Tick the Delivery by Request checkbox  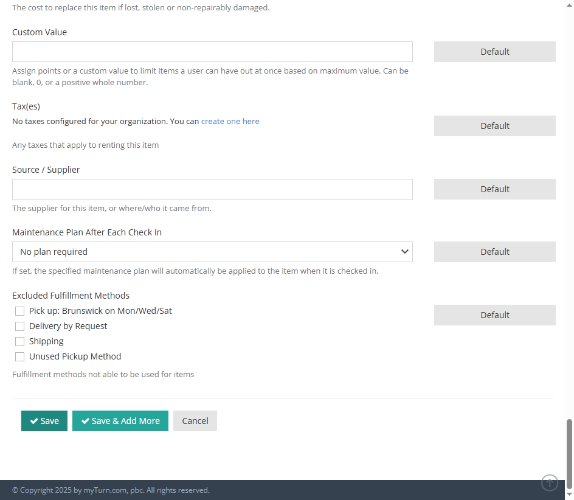click(x=20, y=326)
